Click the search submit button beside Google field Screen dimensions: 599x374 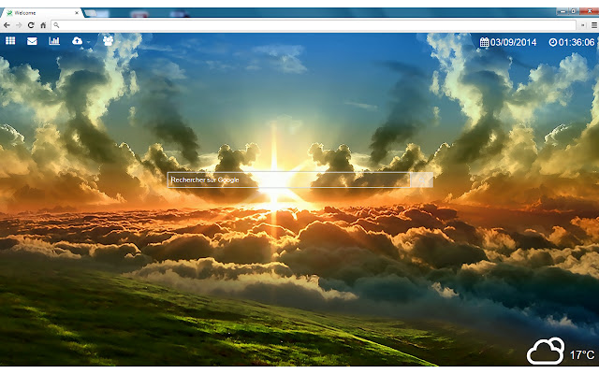[421, 180]
